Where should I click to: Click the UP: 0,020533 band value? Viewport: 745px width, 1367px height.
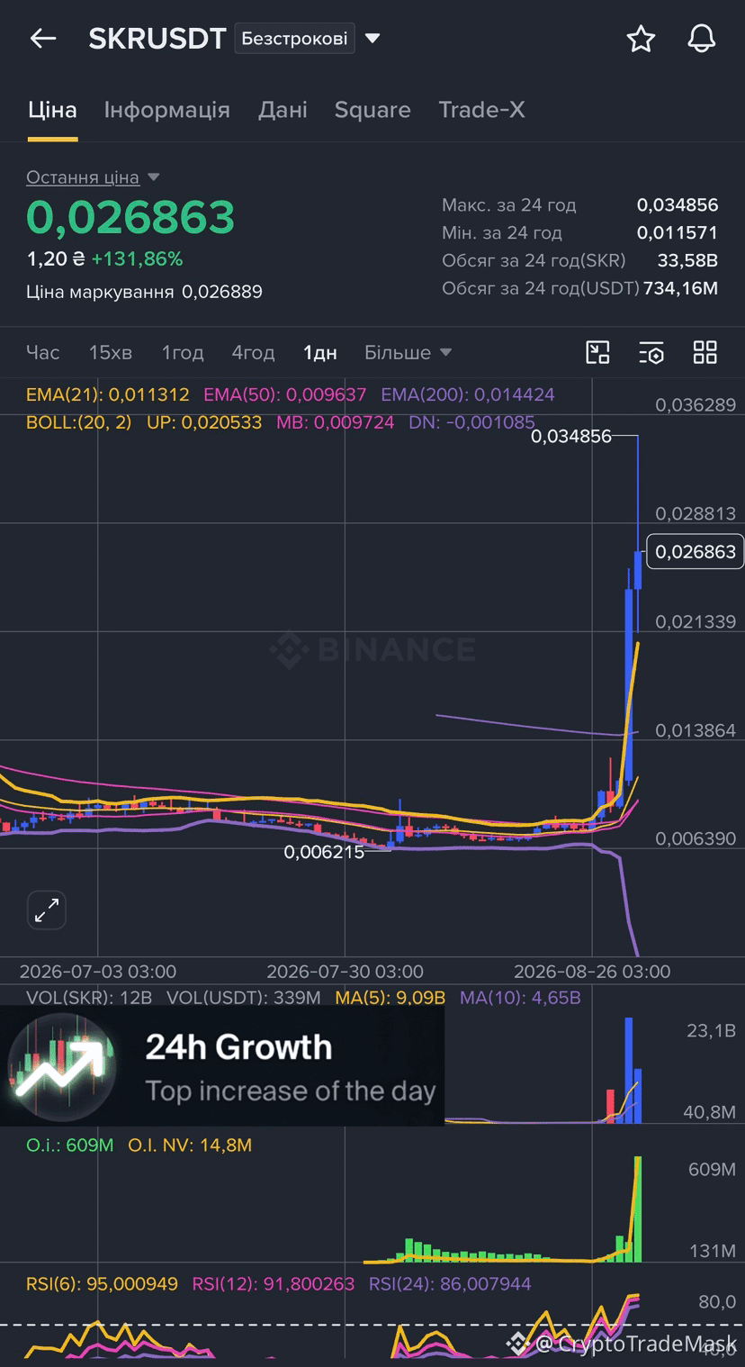pyautogui.click(x=204, y=421)
